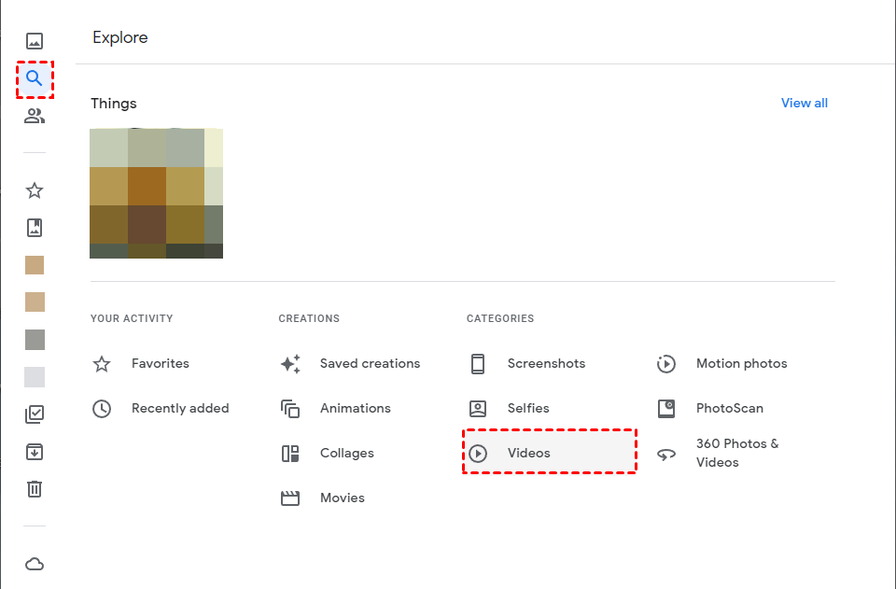
Task: Open Sharing people icon in sidebar
Action: pos(35,116)
